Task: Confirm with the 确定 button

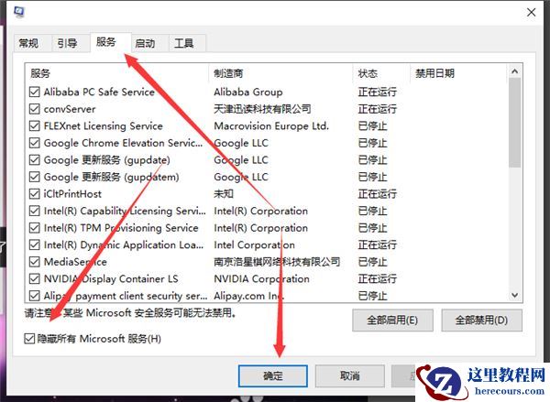Action: (273, 376)
